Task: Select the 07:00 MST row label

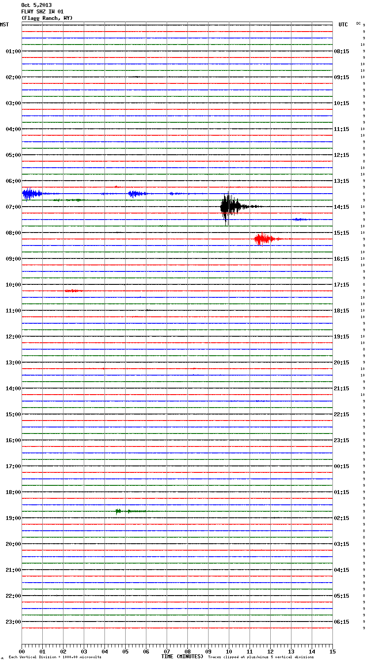Action: 13,207
